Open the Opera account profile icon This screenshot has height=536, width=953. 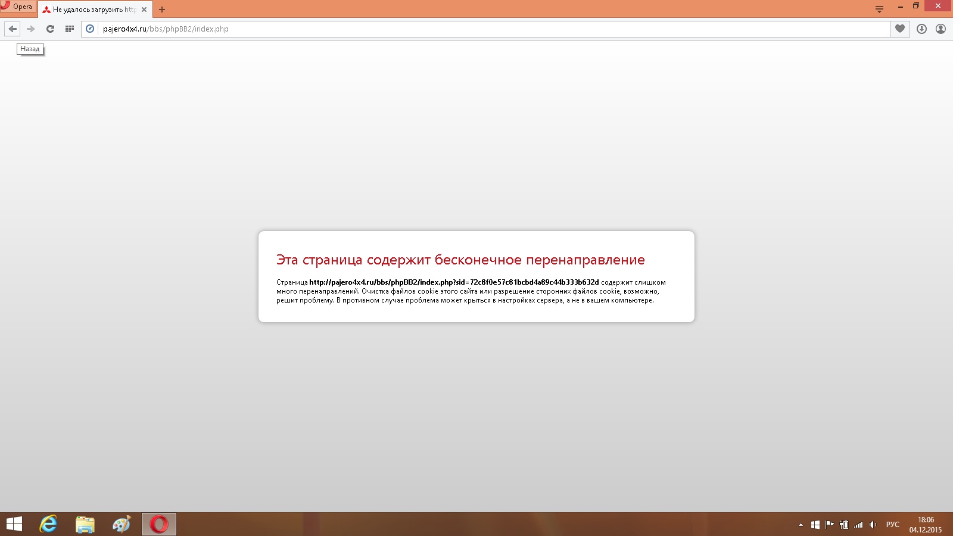pyautogui.click(x=940, y=29)
